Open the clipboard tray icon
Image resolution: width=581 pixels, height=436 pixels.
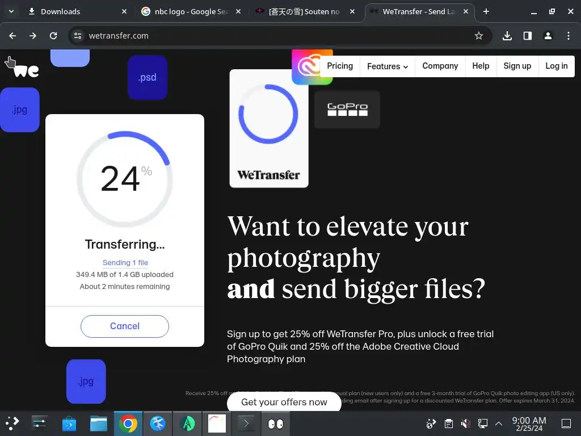[449, 424]
